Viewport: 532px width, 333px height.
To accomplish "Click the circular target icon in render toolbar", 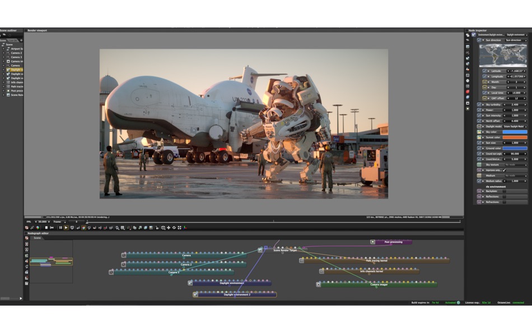I will coord(174,228).
